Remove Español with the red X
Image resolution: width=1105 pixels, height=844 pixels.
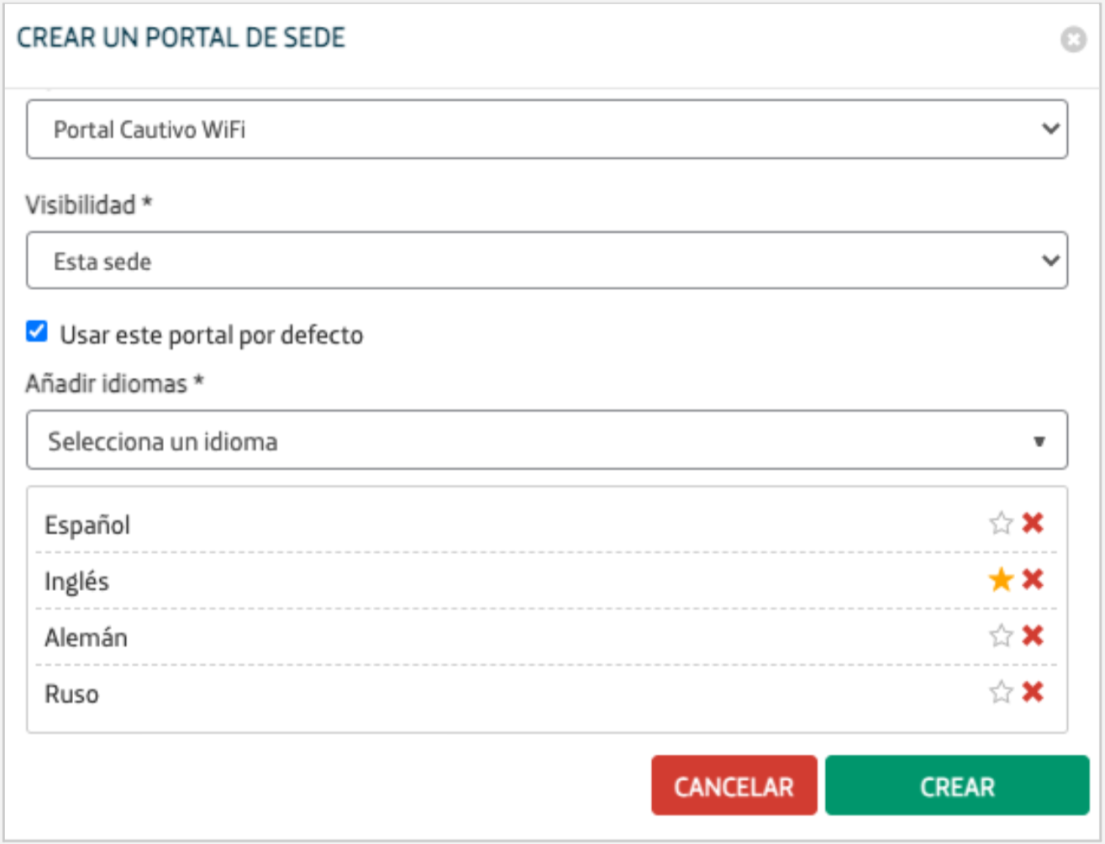pos(1033,524)
